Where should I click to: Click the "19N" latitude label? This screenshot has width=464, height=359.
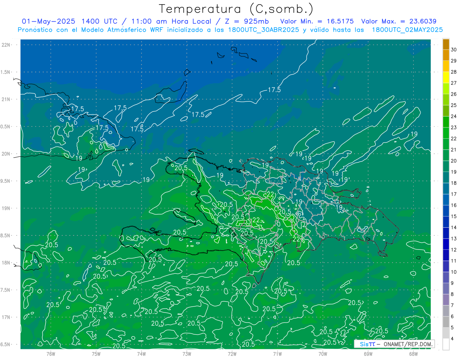pyautogui.click(x=6, y=208)
